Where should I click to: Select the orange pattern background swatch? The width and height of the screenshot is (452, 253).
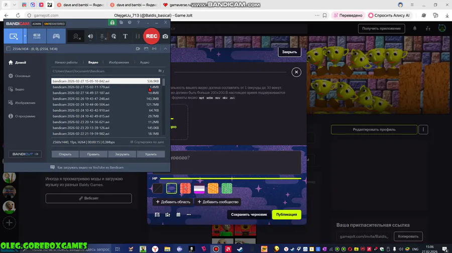pos(213,188)
